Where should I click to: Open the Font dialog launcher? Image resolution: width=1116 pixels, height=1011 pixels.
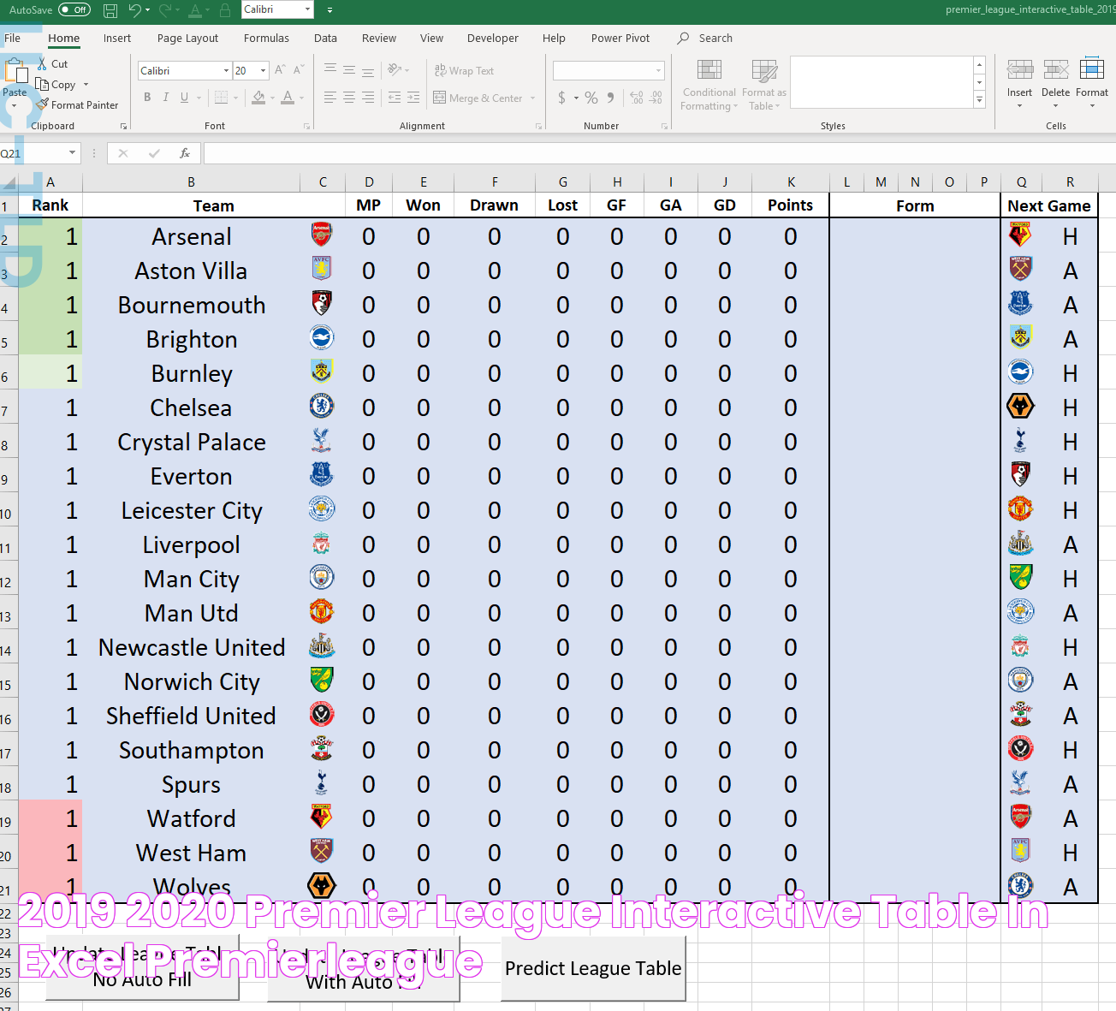[306, 127]
